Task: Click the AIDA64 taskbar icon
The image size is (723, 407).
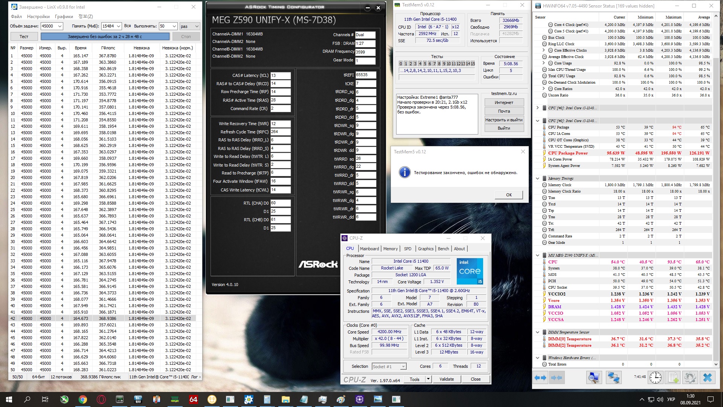Action: (193, 399)
